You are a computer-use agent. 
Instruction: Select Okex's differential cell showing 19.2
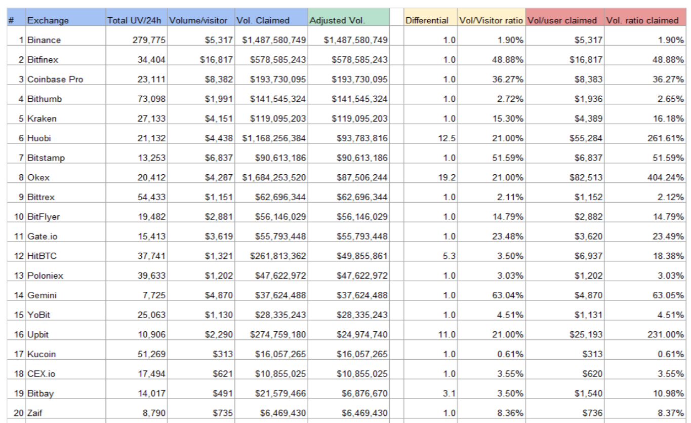pos(430,178)
